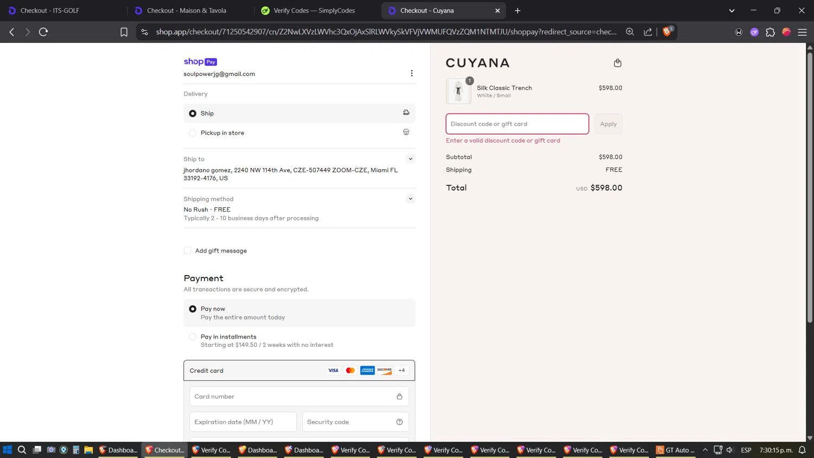Click the Mastercard logo
This screenshot has width=814, height=458.
(351, 370)
